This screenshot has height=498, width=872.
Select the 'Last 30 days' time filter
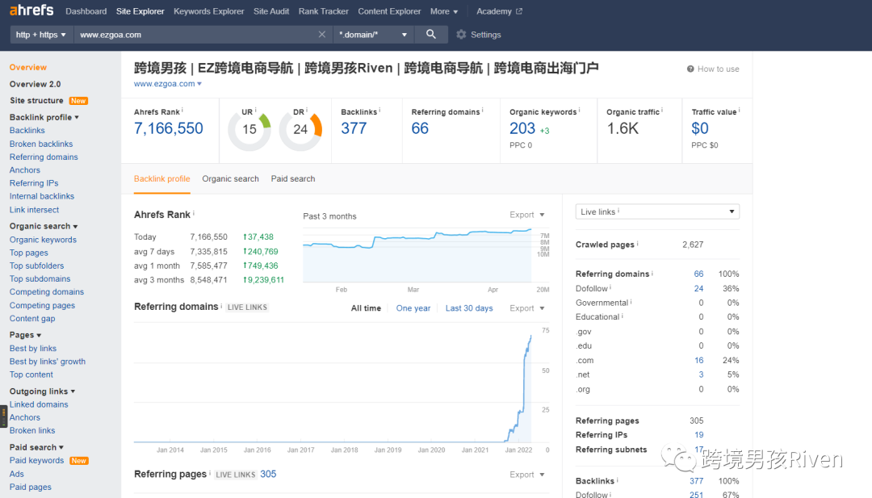(468, 308)
